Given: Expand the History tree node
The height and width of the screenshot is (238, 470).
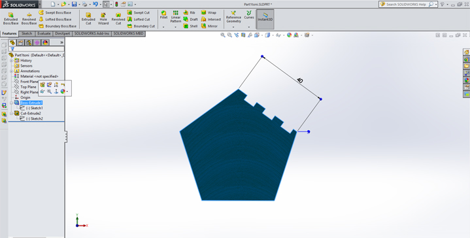Looking at the screenshot, I should coord(11,61).
